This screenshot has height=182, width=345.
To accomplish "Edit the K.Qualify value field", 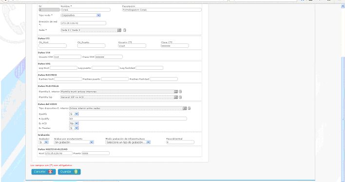I will coord(128,119).
